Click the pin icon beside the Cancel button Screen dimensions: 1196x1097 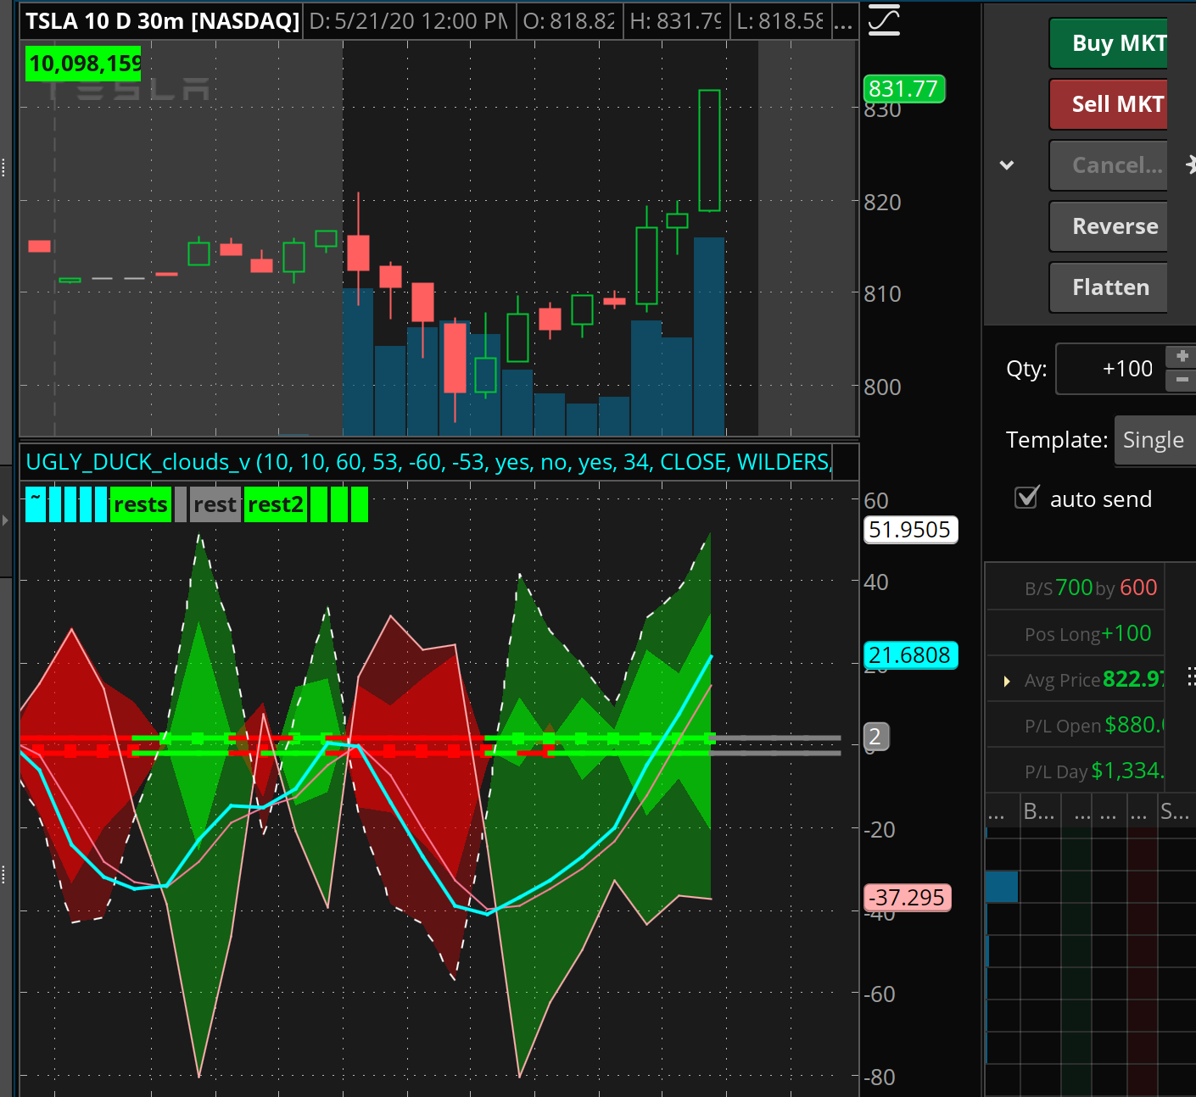click(x=1190, y=164)
